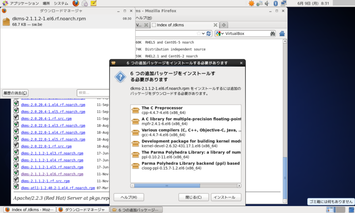Click the workspace switcher in bottom panel

point(335,209)
